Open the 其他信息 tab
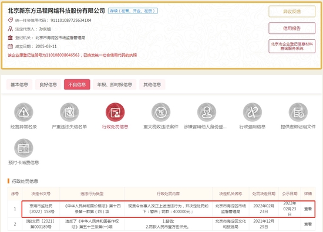 152,84
